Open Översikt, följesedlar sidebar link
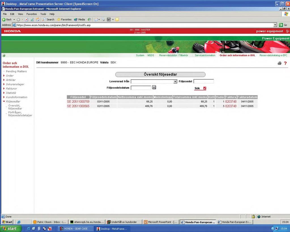 coord(15,107)
